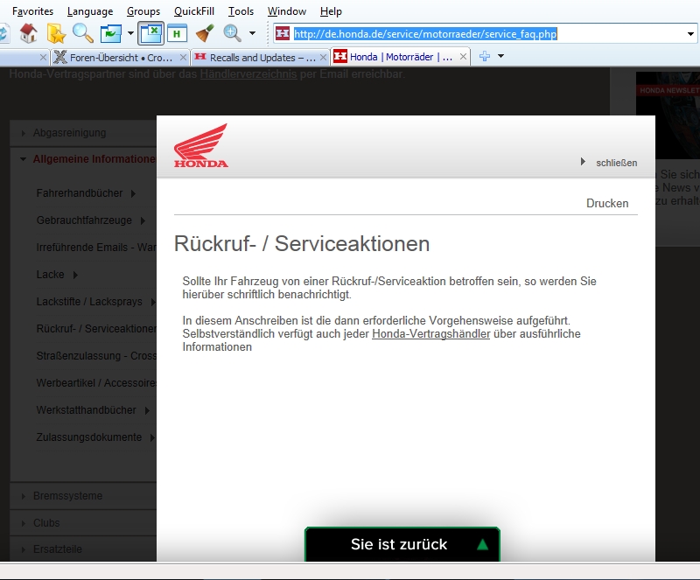
Task: Follow the Honda-Vertragshändler link
Action: [430, 334]
